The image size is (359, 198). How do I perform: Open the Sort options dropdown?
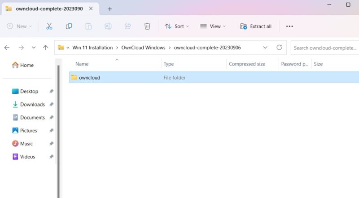coord(177,26)
